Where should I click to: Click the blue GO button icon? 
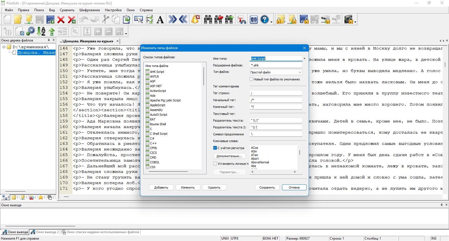pyautogui.click(x=254, y=20)
